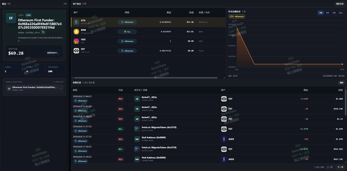This screenshot has height=171, width=347.
Task: Select the 3M chart range
Action: (334, 13)
